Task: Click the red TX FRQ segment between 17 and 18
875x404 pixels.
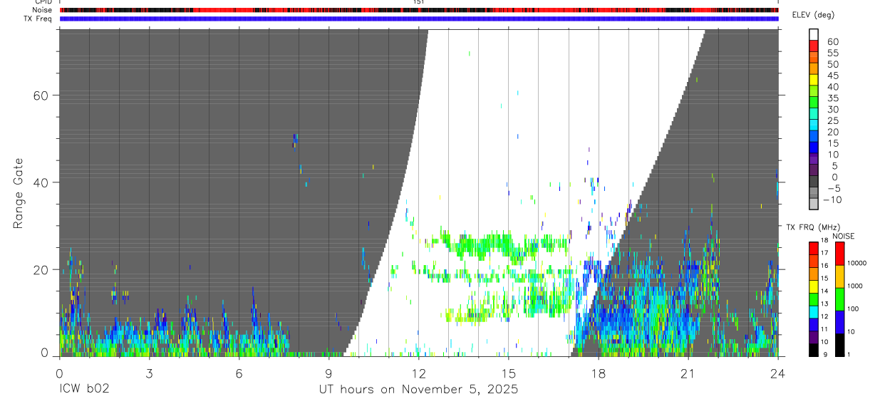Action: pos(814,247)
